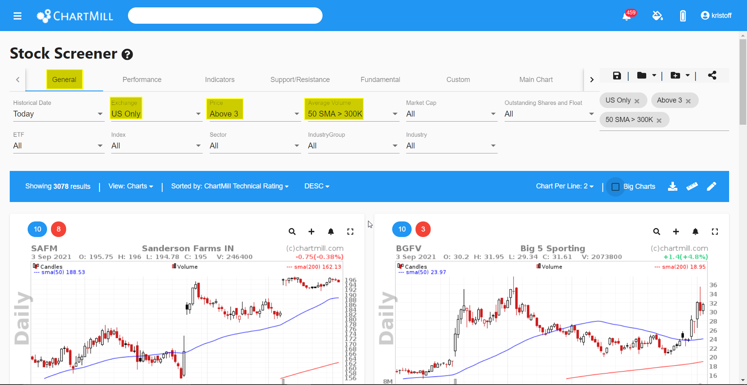Open the Exchange dropdown
This screenshot has height=385, width=747.
(157, 114)
